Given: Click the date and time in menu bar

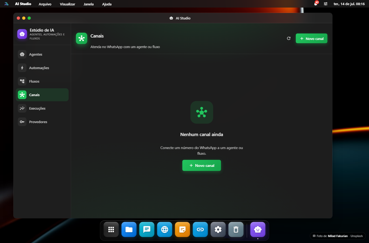Looking at the screenshot, I should [x=349, y=4].
